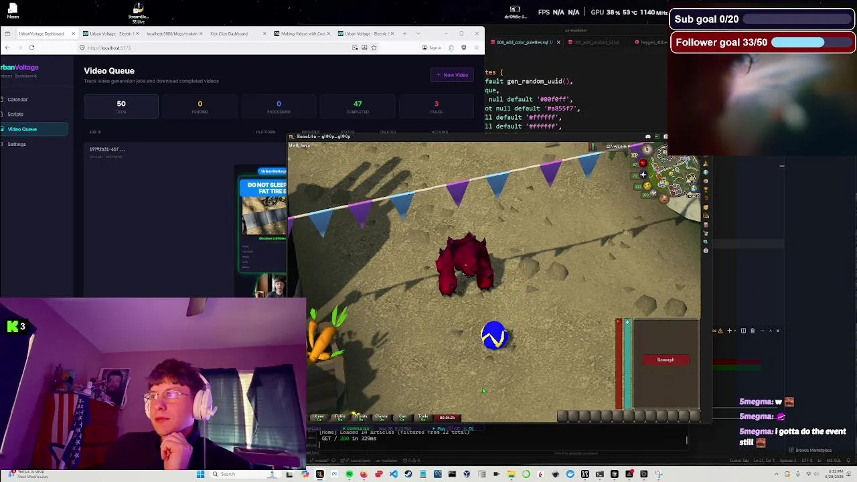The height and width of the screenshot is (482, 857).
Task: Open Steam from the taskbar
Action: [x=408, y=474]
